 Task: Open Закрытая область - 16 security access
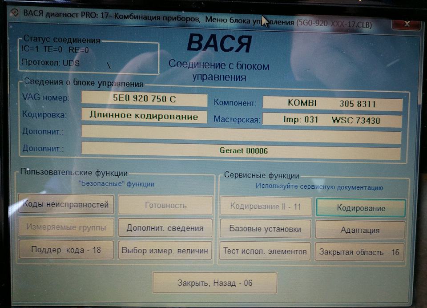point(360,252)
